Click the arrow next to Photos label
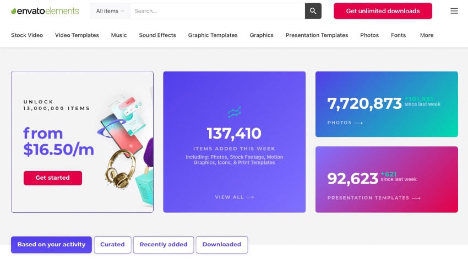 [358, 123]
